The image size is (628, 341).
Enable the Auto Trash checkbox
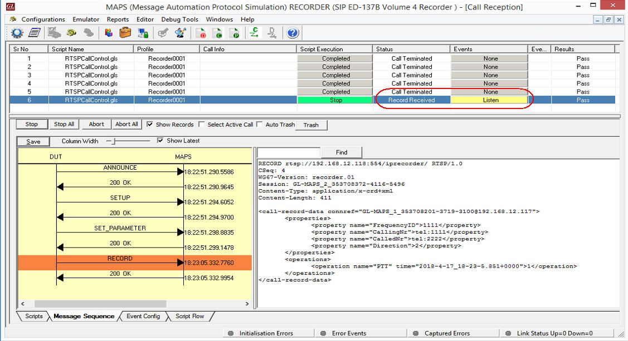click(x=260, y=124)
